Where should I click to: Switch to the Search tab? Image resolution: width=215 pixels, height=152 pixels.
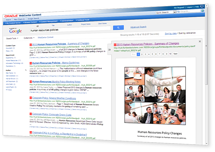tap(8, 20)
